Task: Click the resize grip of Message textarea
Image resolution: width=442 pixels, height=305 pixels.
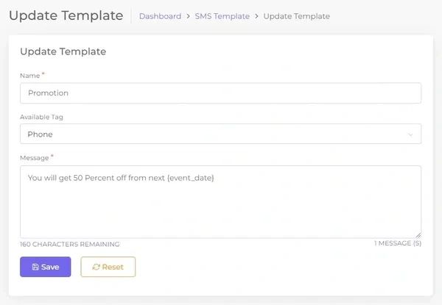Action: [418, 235]
